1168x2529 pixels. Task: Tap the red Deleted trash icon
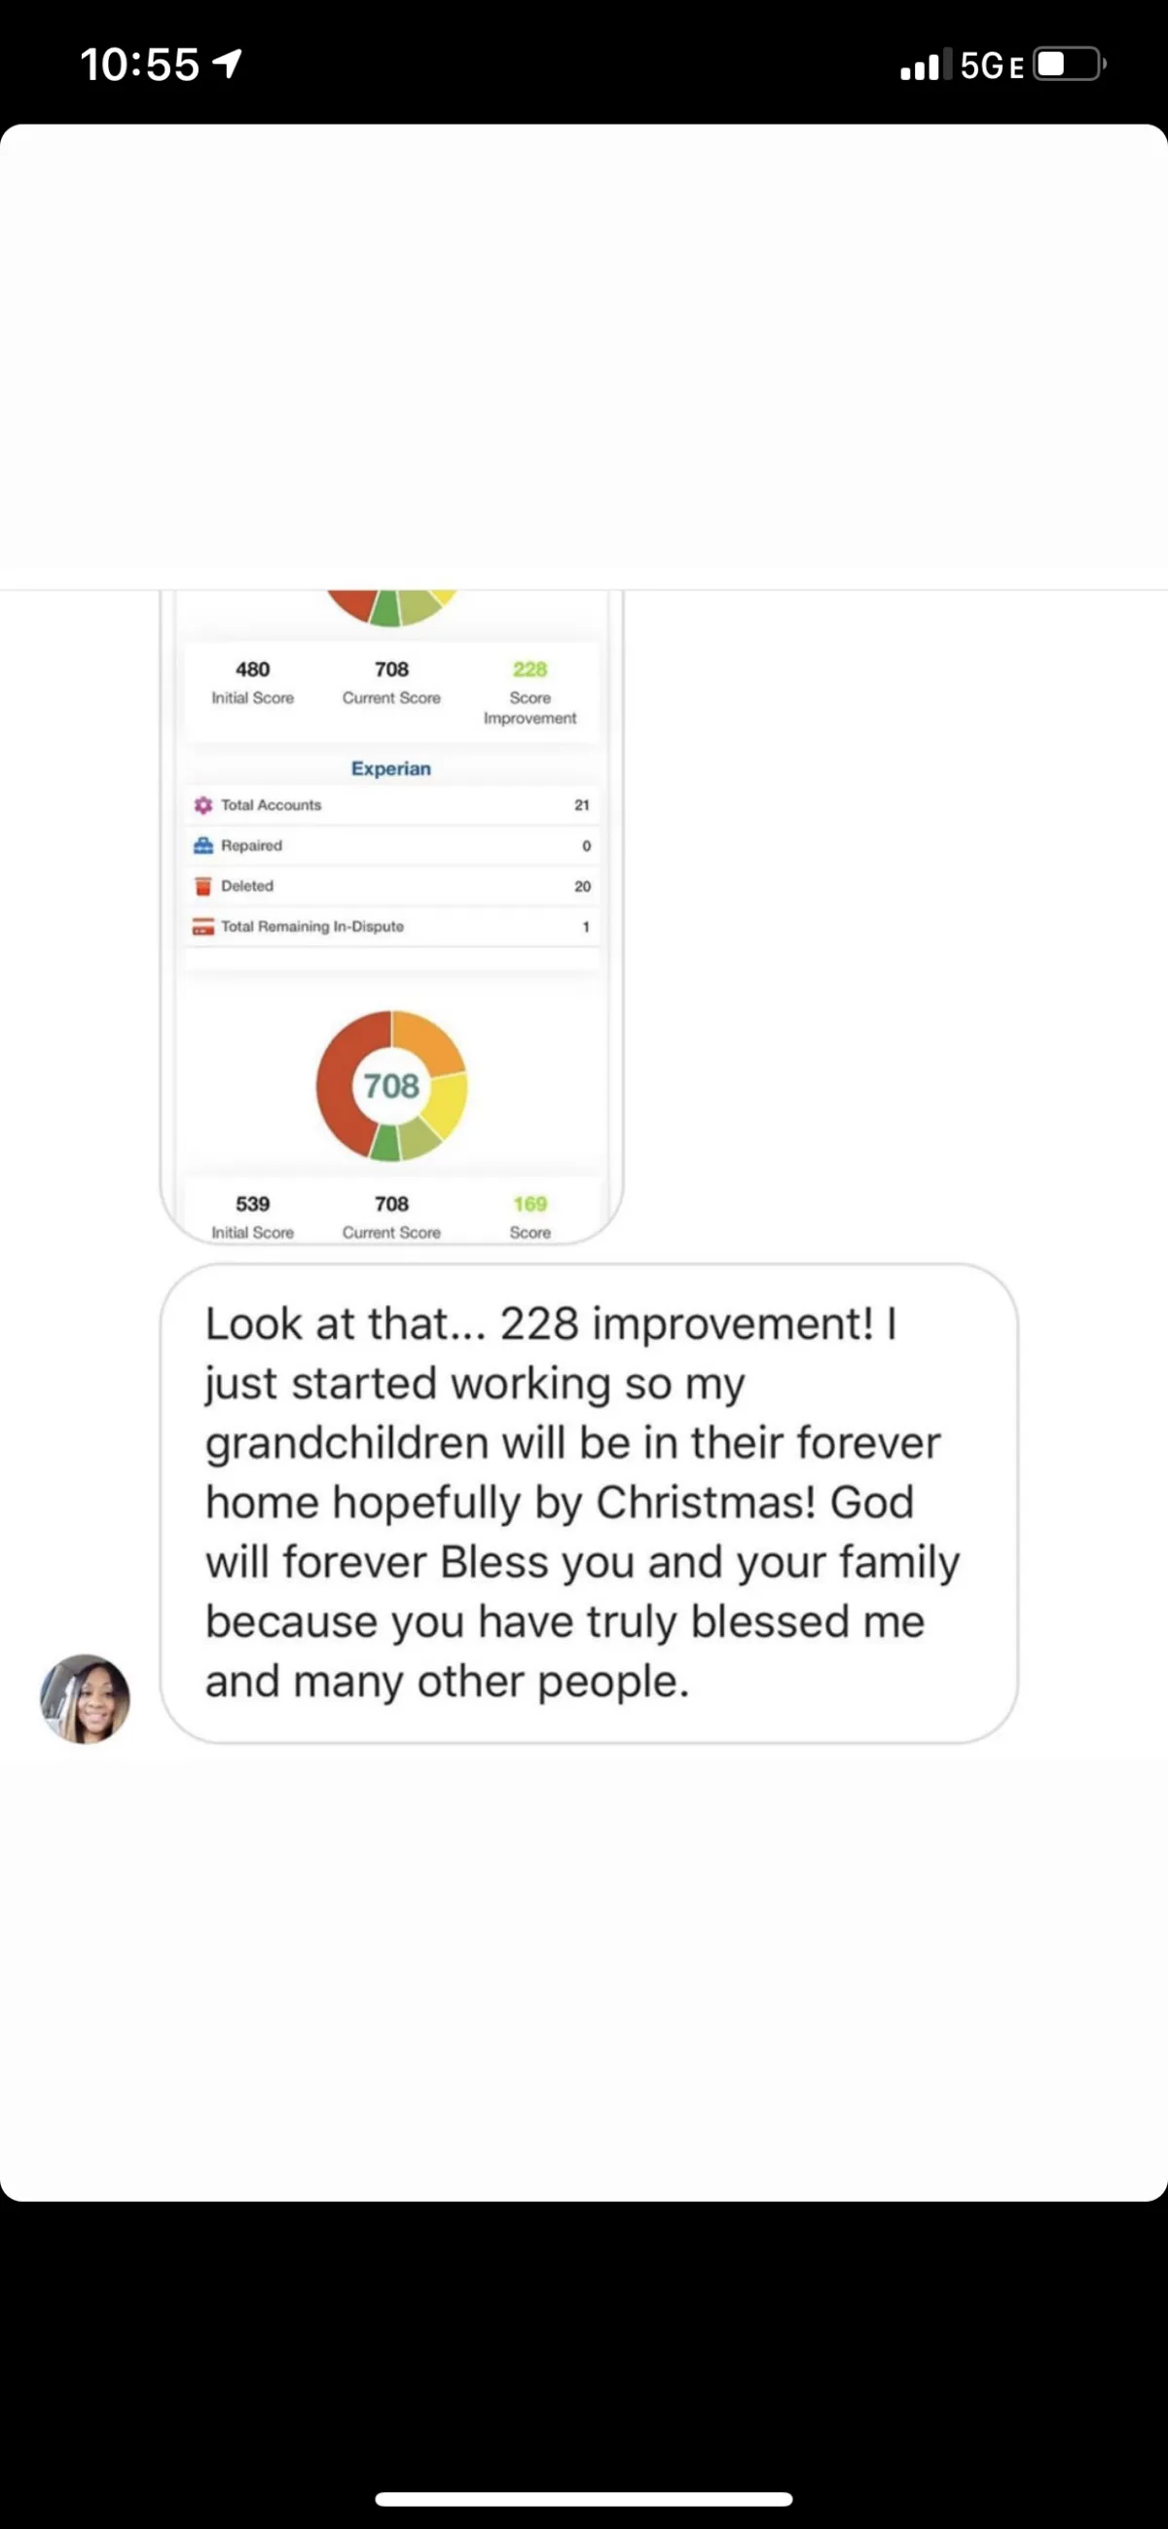(x=203, y=886)
